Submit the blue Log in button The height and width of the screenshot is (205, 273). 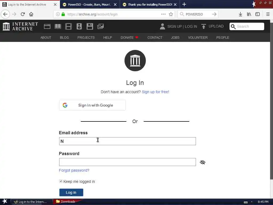[71, 192]
